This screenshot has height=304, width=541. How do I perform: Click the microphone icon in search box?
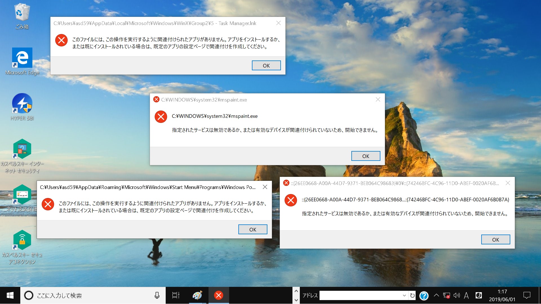pos(157,295)
